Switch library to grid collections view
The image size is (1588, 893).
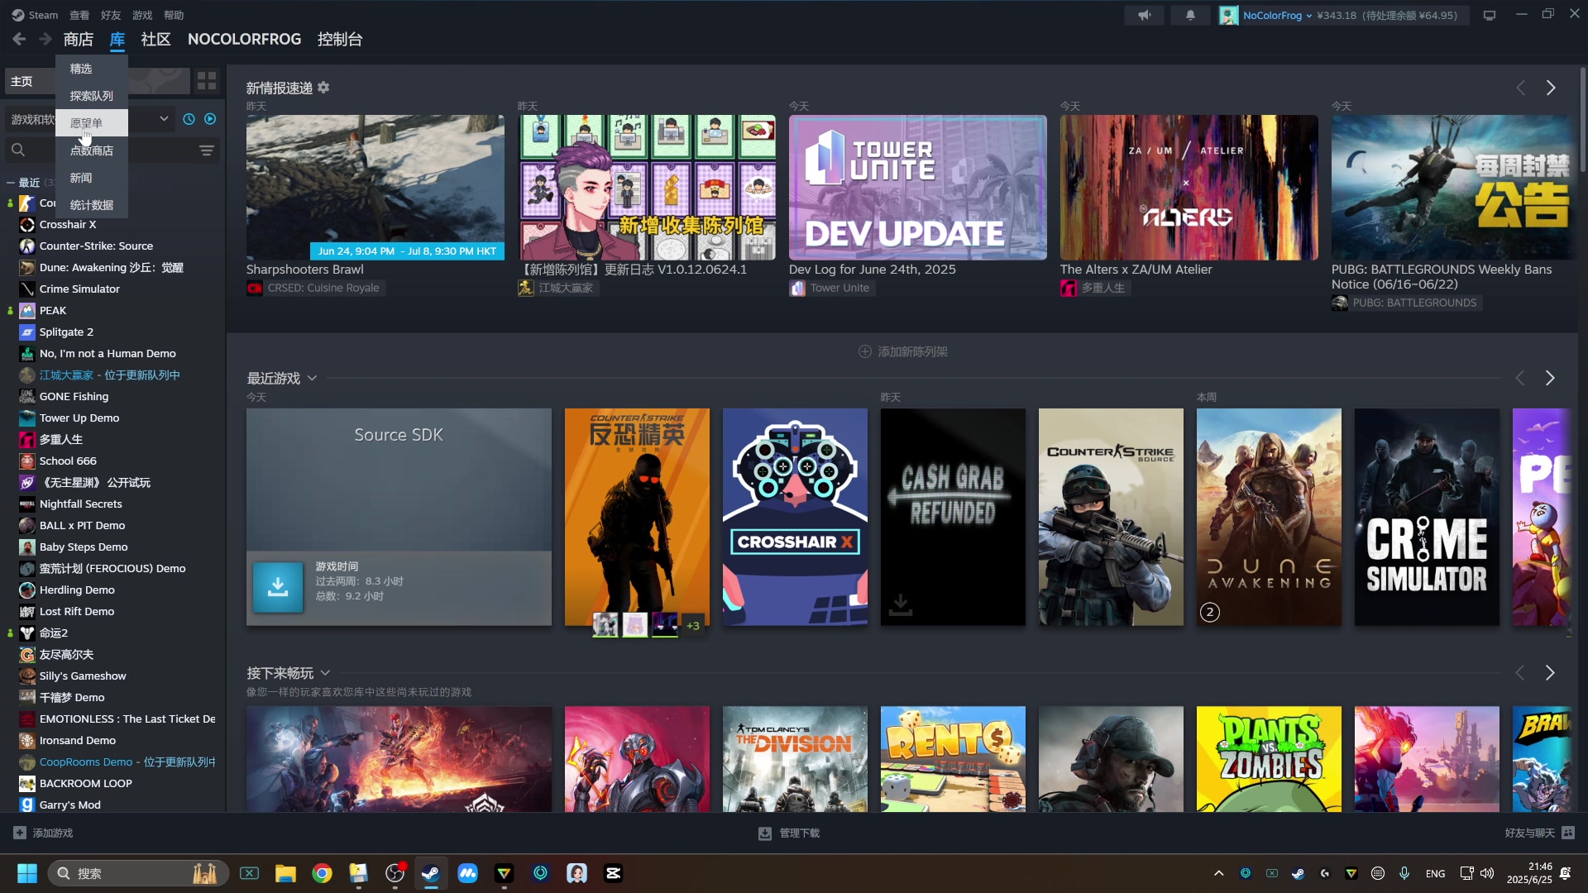point(207,81)
